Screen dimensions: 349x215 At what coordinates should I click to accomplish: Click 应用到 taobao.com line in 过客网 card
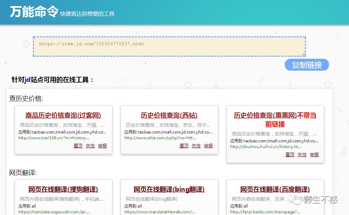tap(62, 132)
